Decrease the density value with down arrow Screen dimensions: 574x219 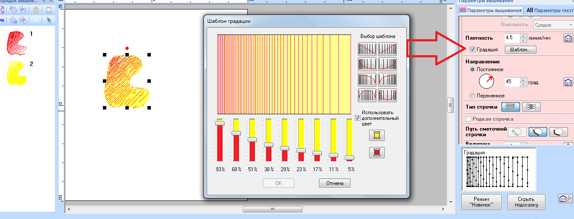[523, 40]
